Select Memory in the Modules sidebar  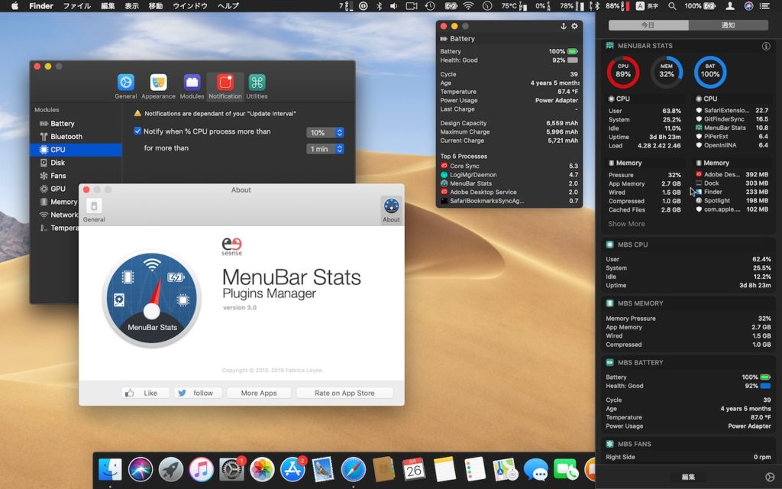coord(63,202)
